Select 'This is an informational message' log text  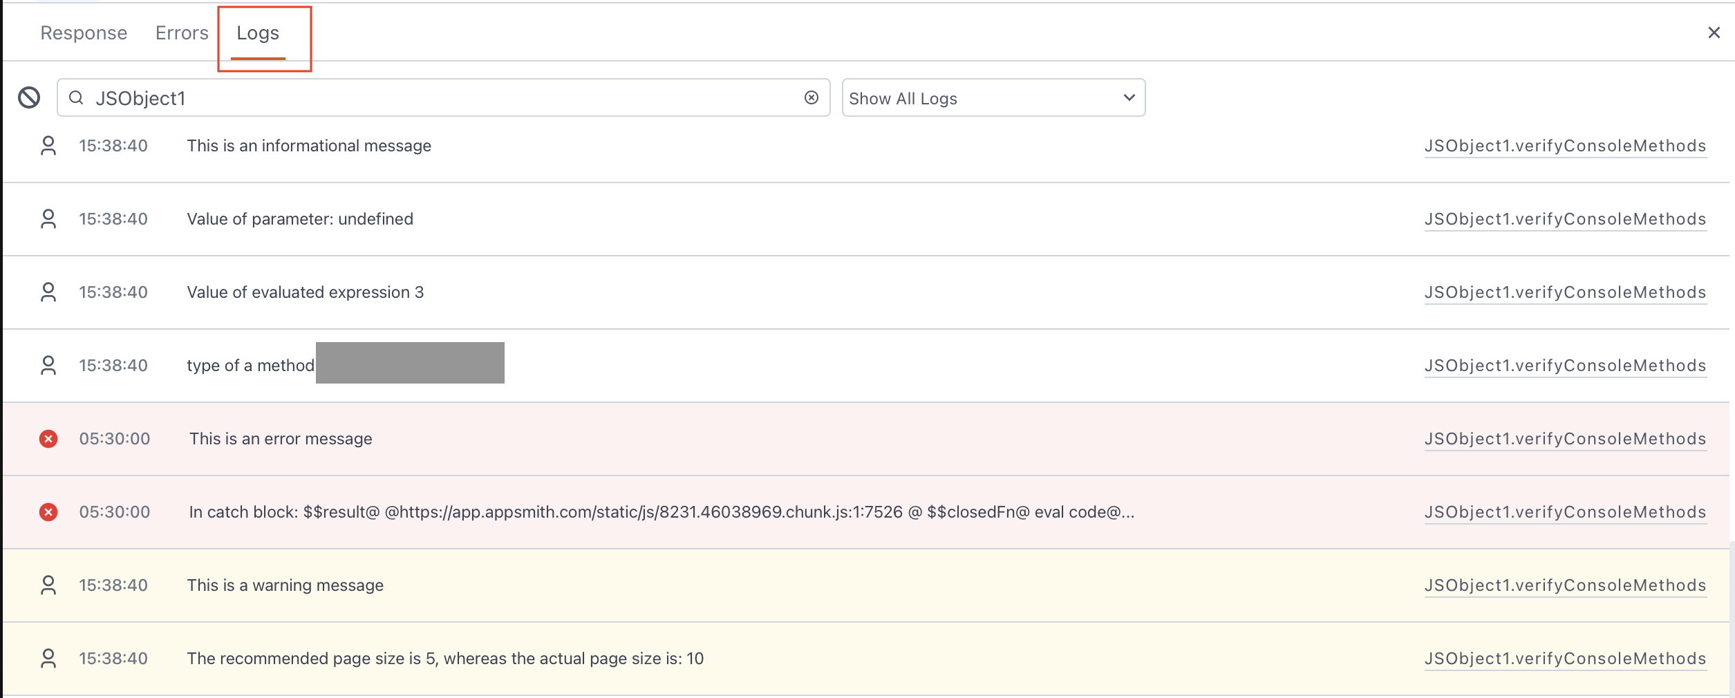coord(309,146)
